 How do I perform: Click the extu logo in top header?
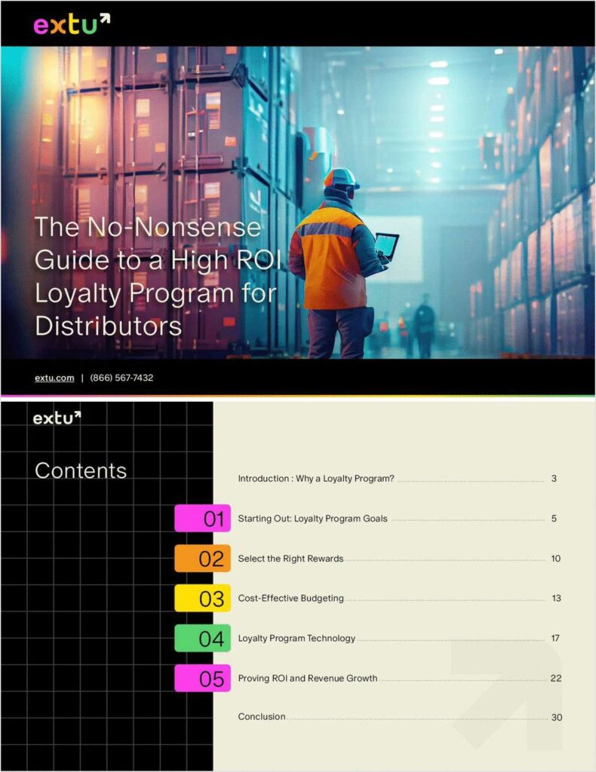72,24
